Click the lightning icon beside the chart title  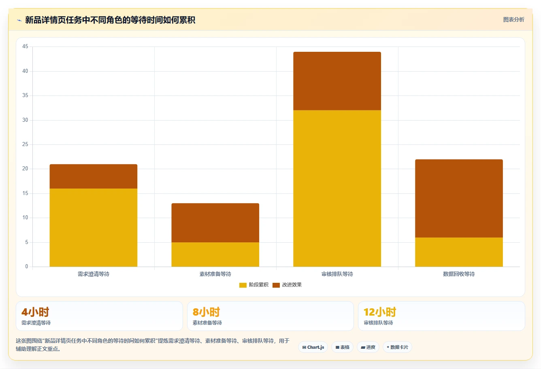click(19, 20)
